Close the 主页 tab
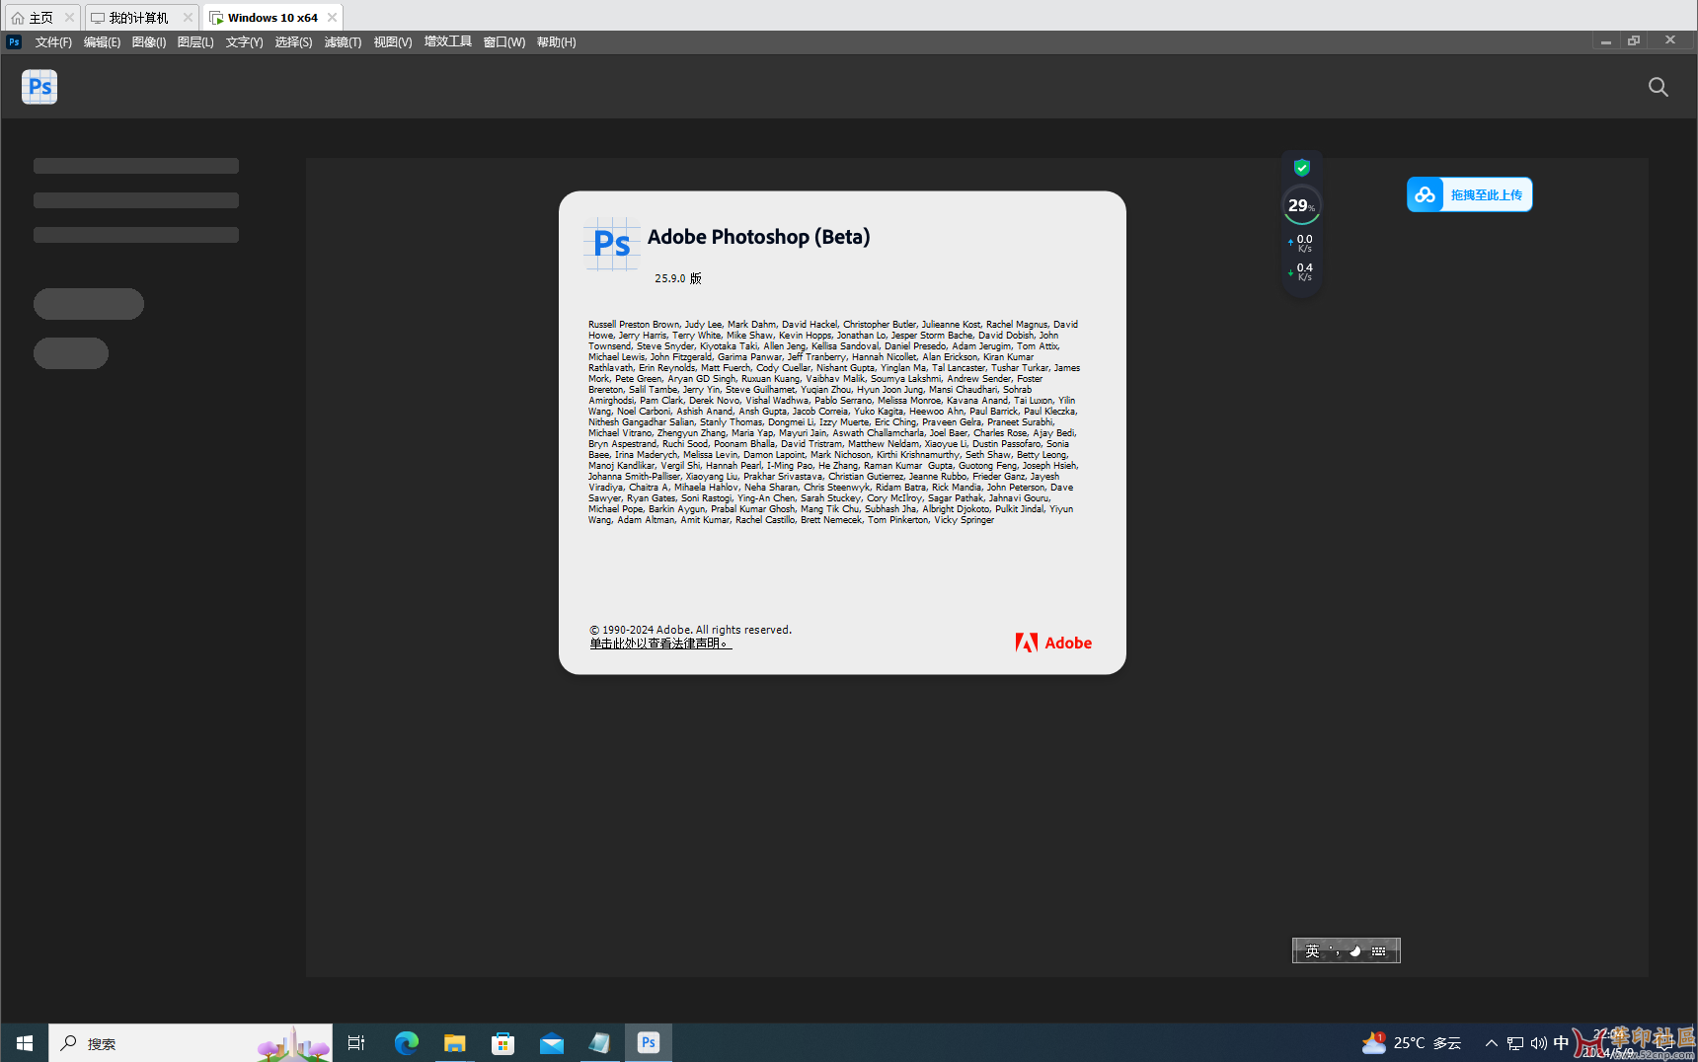Image resolution: width=1698 pixels, height=1062 pixels. [69, 18]
